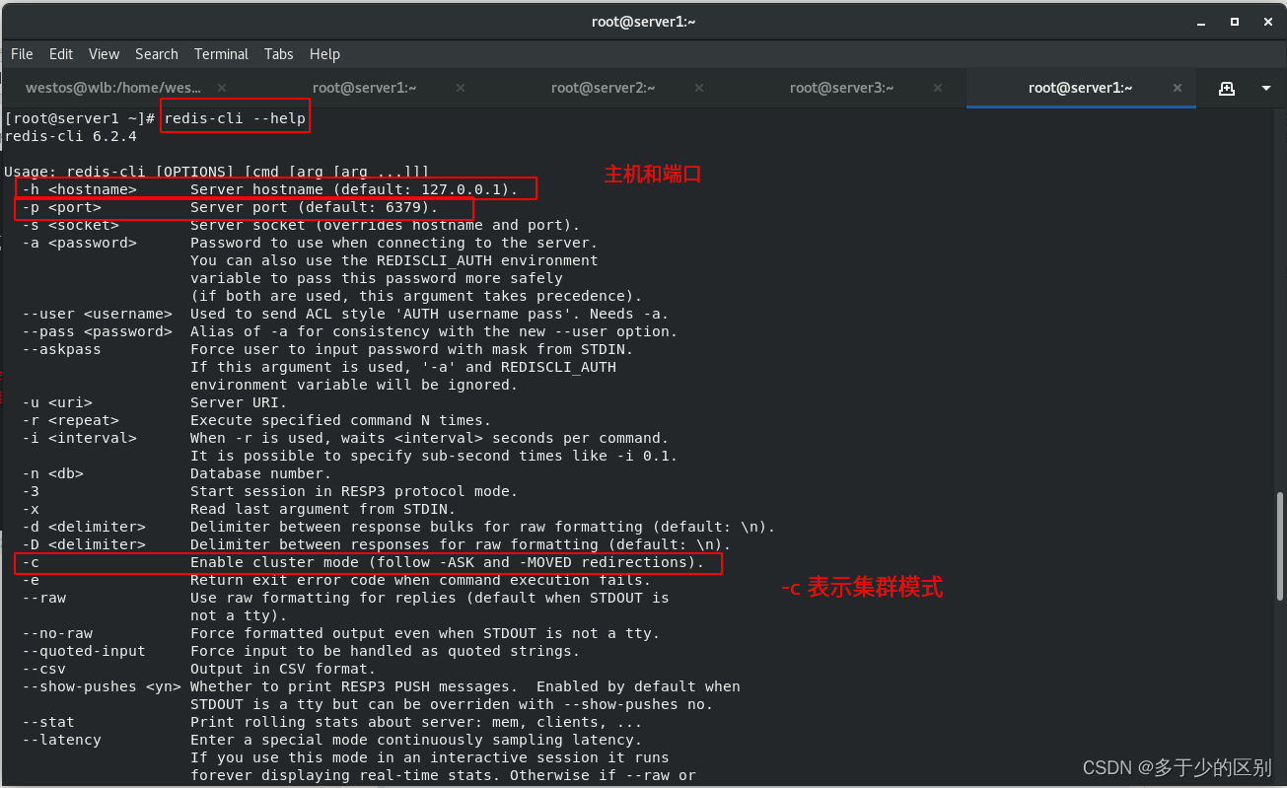1287x788 pixels.
Task: Open the Search menu
Action: point(157,54)
